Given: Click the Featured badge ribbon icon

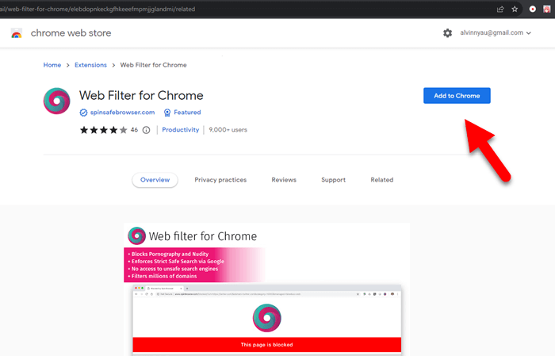Looking at the screenshot, I should 167,113.
